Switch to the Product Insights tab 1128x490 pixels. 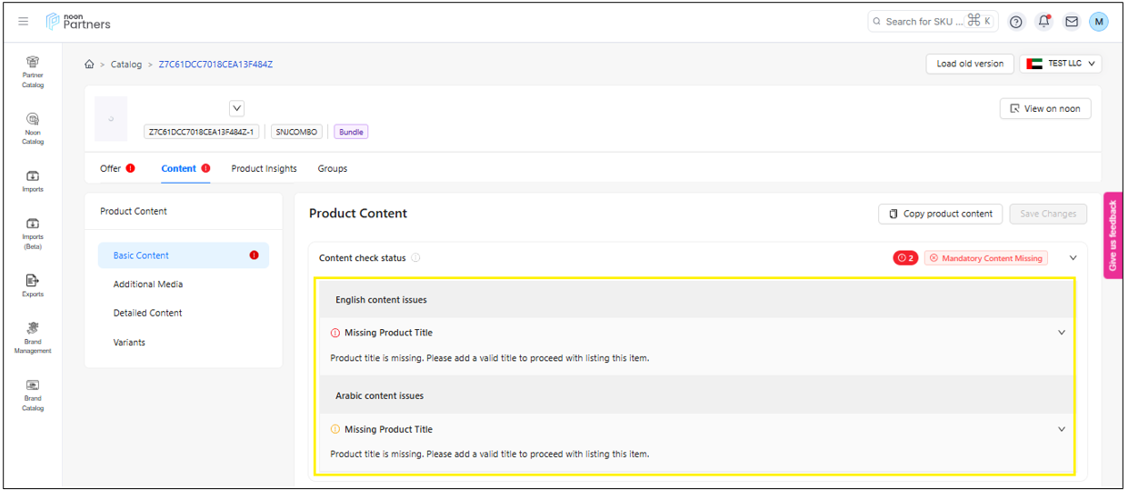(x=264, y=168)
